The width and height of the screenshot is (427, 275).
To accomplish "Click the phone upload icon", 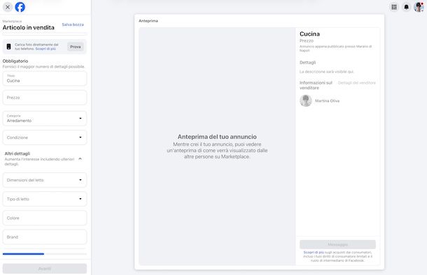I will pyautogui.click(x=8, y=47).
